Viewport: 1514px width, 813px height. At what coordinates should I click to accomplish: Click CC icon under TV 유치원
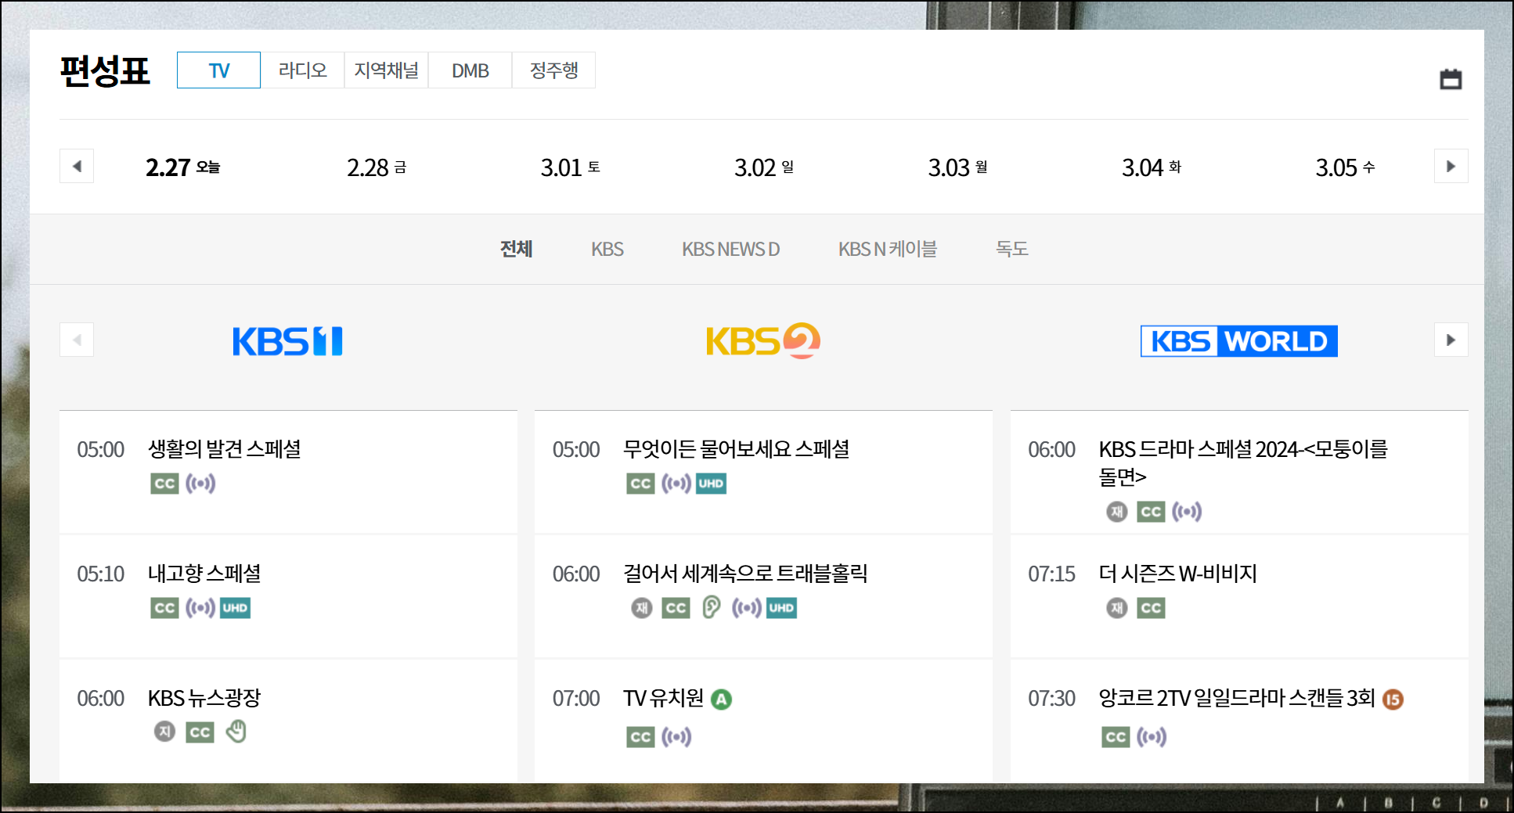point(640,737)
